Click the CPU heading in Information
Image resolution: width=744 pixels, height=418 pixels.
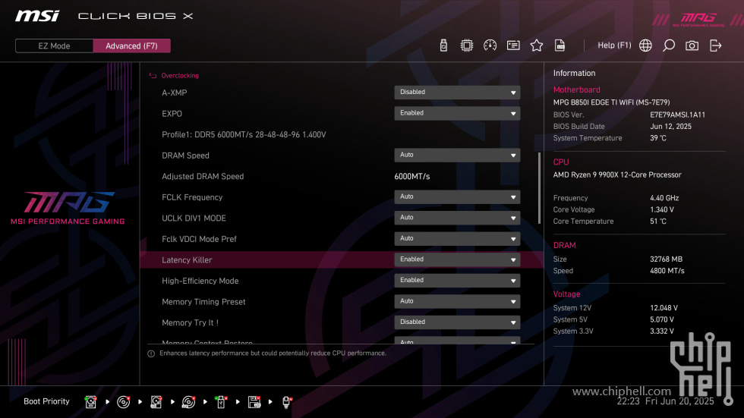(x=561, y=162)
